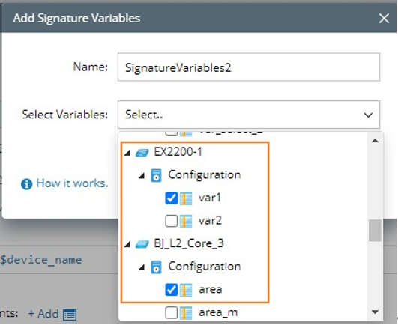Viewport: 398px width, 325px height.
Task: Click the + Add link
Action: point(43,314)
